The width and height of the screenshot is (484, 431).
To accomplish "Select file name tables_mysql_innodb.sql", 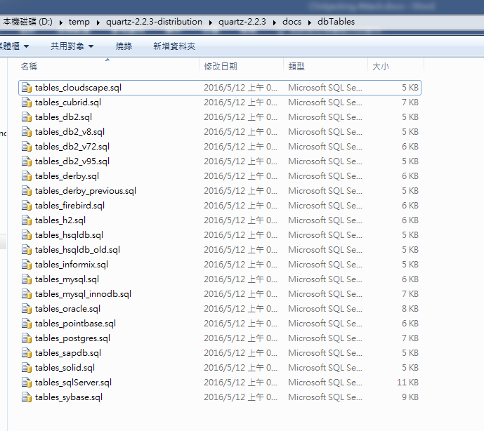I will (83, 294).
